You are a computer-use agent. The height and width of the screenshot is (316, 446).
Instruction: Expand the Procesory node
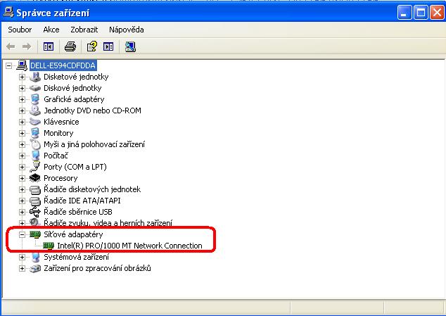(22, 178)
